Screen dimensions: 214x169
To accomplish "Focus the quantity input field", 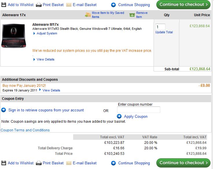I will coord(160,27).
